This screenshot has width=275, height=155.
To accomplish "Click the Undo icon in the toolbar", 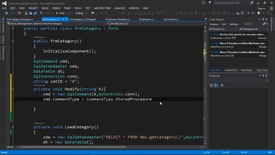I will (x=41, y=13).
